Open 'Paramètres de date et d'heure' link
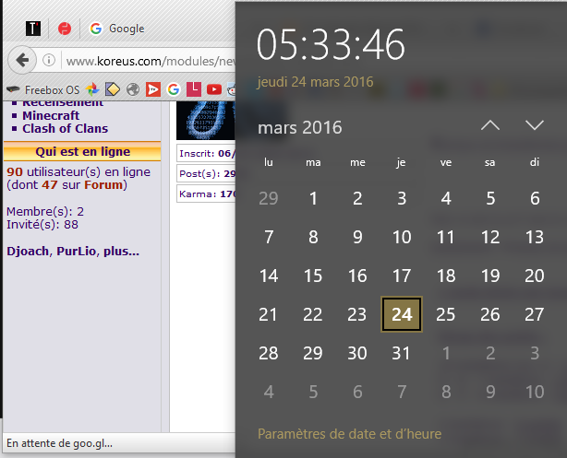 click(349, 433)
